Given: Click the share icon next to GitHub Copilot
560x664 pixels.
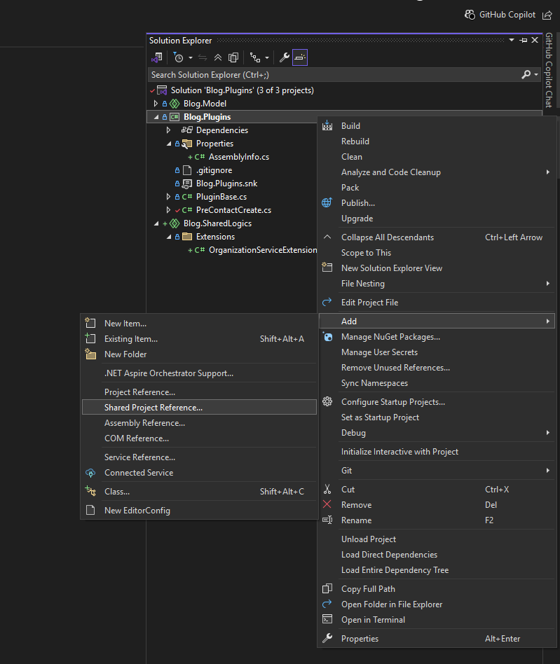Looking at the screenshot, I should 547,15.
